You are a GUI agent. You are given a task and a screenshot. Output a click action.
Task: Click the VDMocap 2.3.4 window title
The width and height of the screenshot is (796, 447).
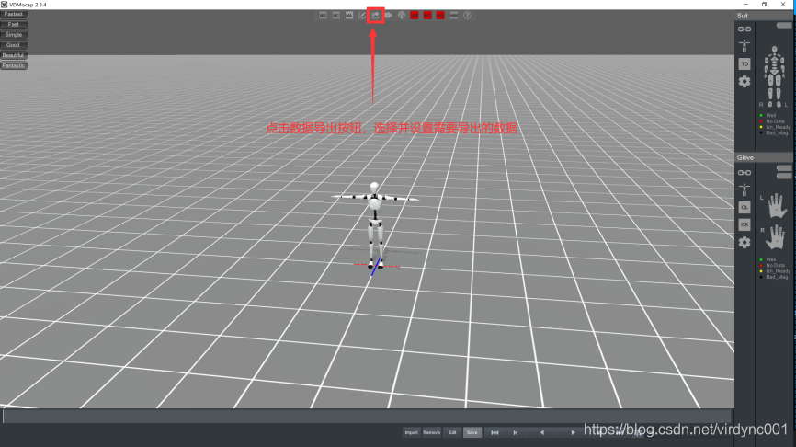tap(28, 5)
